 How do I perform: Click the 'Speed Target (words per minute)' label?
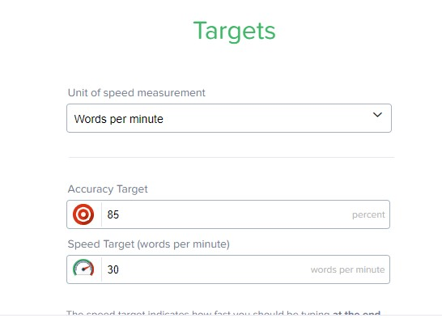tap(149, 244)
